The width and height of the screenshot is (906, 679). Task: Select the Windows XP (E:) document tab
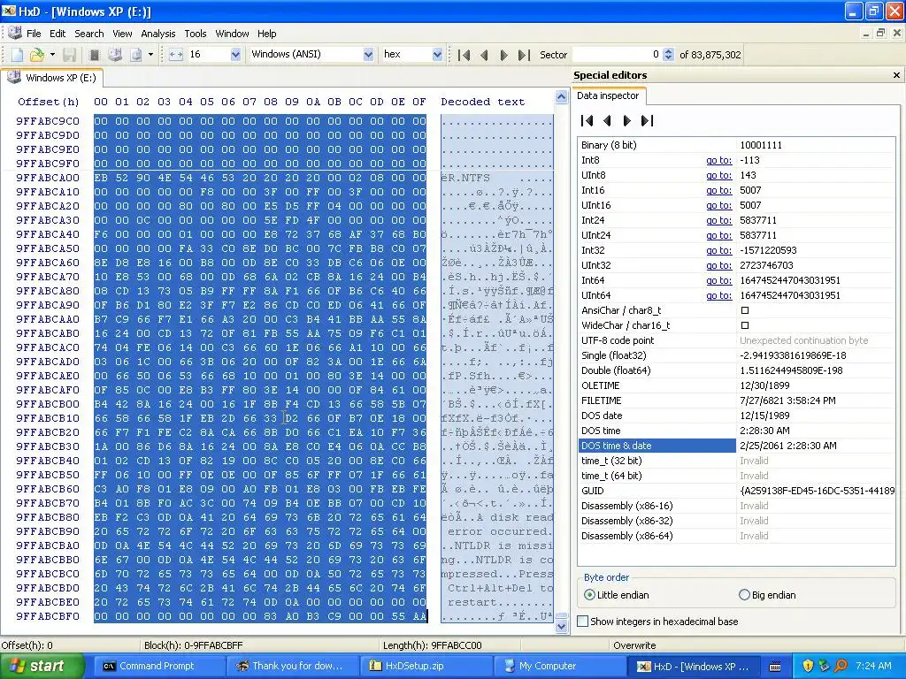(52, 78)
